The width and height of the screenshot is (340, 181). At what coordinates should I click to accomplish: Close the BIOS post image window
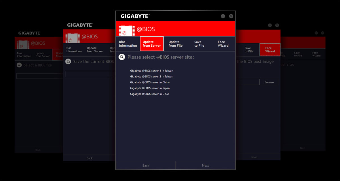277,25
